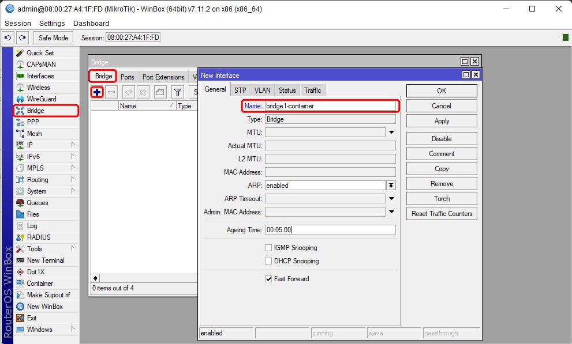
Task: Click the undo arrow icon in top toolbar
Action: tap(8, 37)
